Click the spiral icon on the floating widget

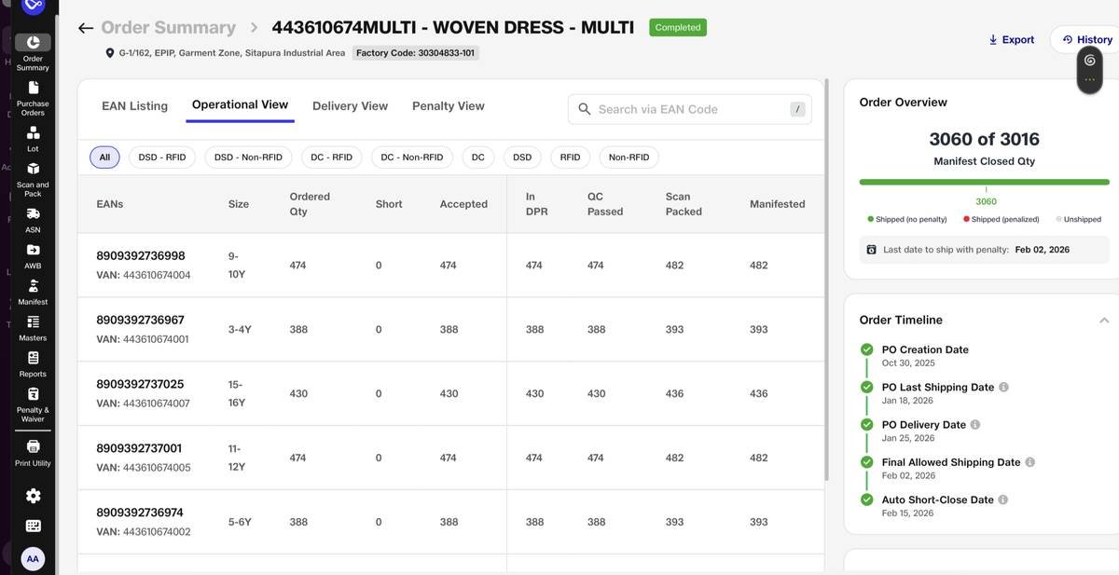1089,61
